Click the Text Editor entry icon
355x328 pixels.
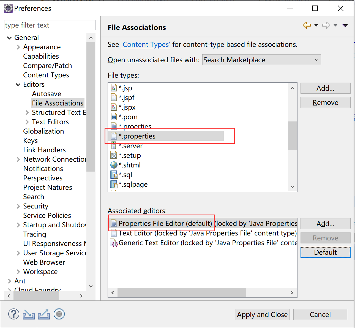(x=114, y=233)
